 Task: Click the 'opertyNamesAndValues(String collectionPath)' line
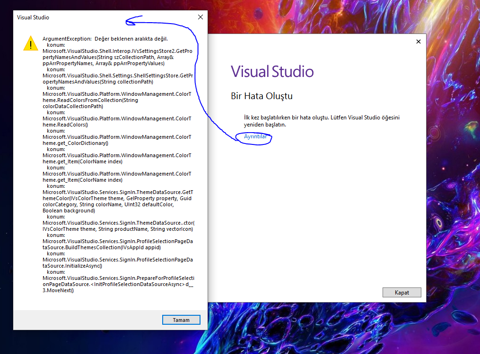98,82
